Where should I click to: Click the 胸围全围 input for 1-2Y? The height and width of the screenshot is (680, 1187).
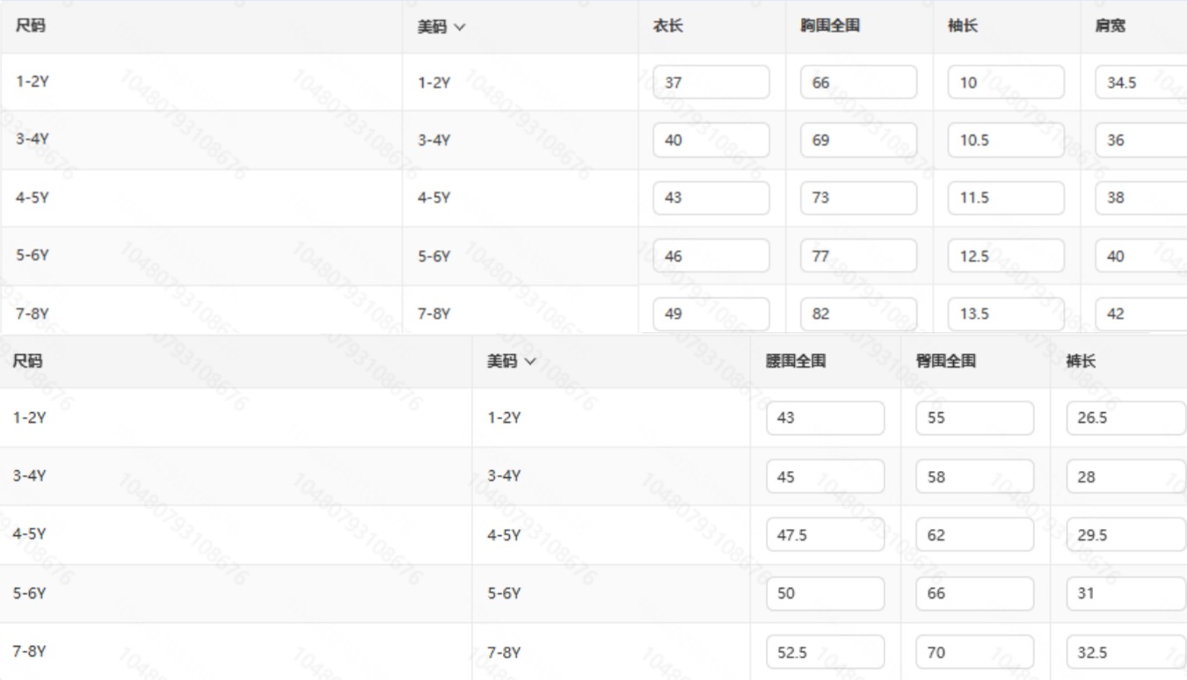pyautogui.click(x=859, y=83)
